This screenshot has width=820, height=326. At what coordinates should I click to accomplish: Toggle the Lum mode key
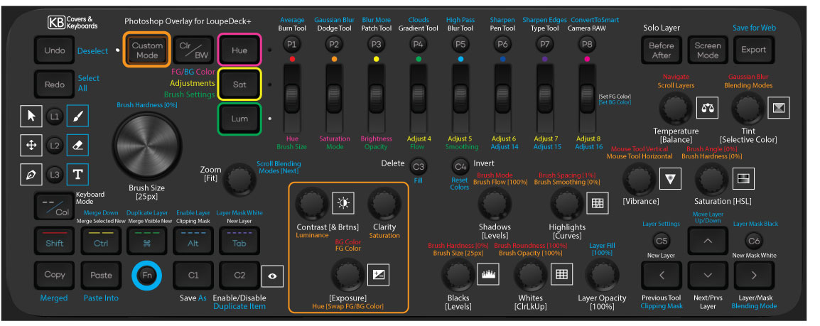(239, 119)
